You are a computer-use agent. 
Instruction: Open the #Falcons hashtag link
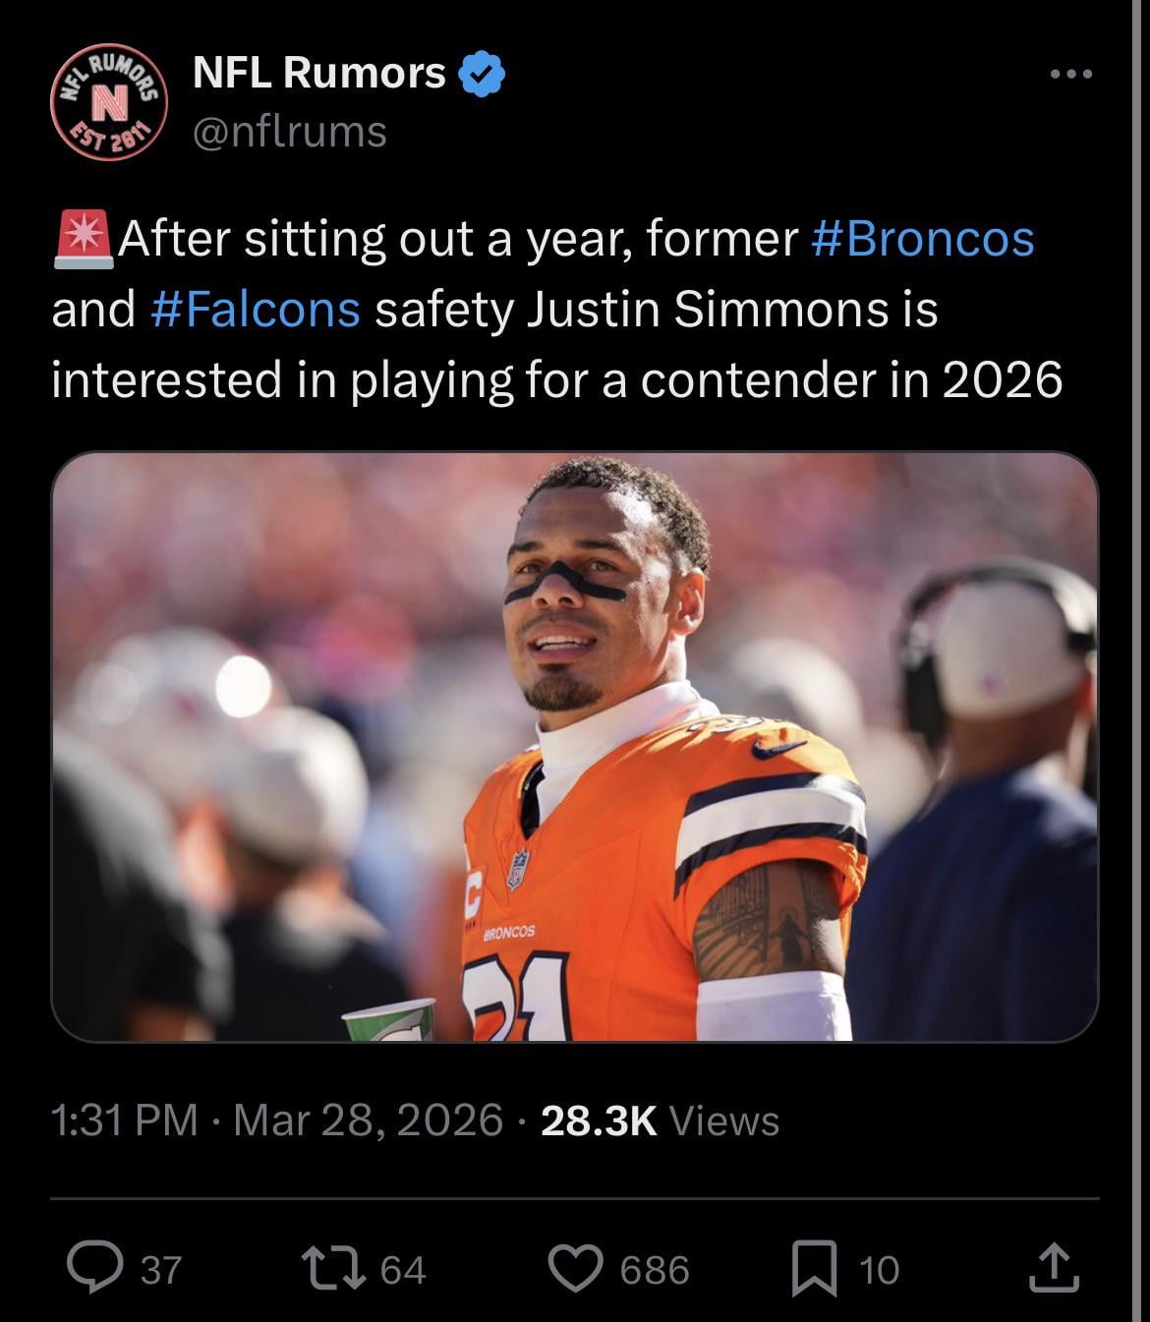pos(257,309)
